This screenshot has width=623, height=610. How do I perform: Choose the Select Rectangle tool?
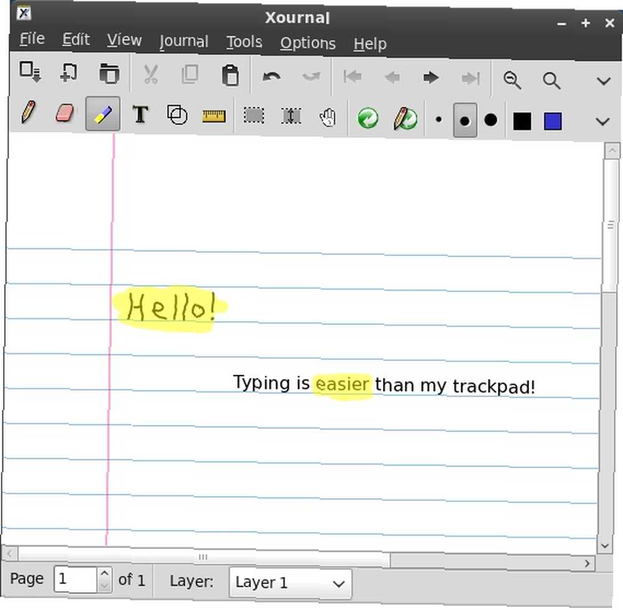[254, 116]
